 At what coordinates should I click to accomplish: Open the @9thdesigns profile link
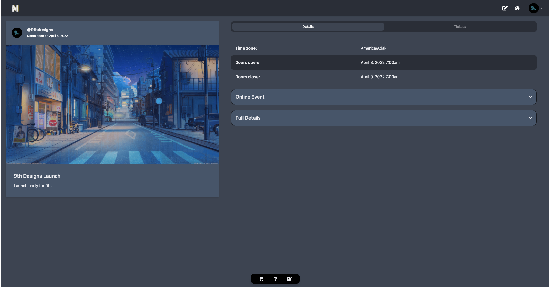[x=40, y=30]
